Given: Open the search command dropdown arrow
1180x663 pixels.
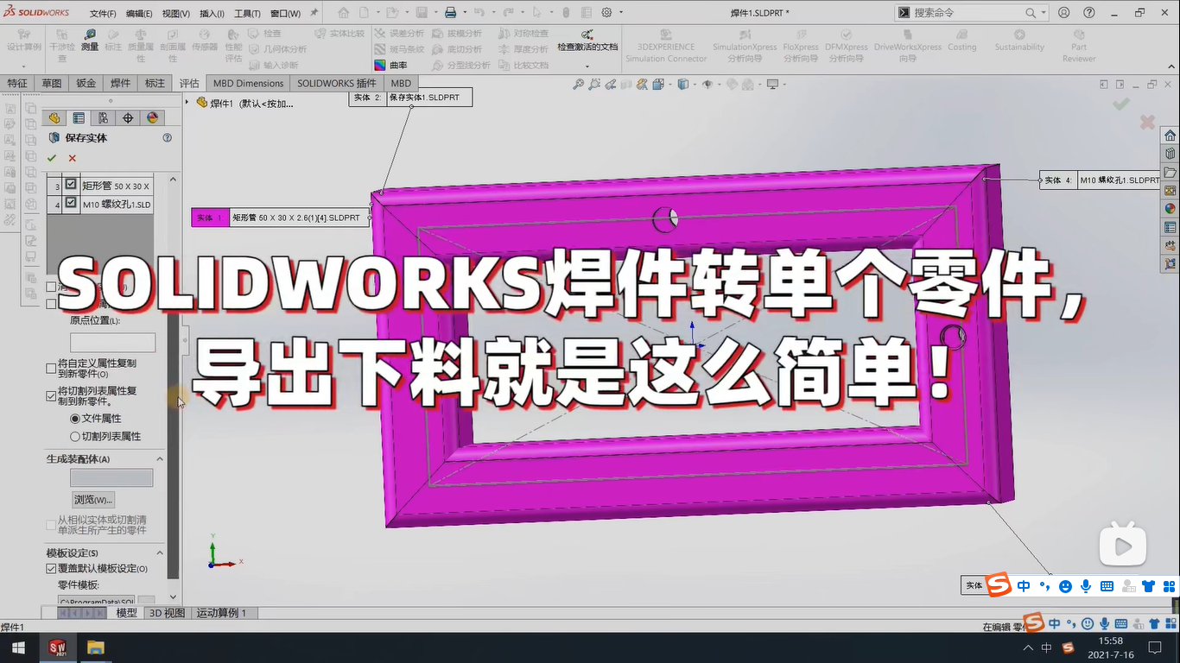Looking at the screenshot, I should coord(1044,13).
